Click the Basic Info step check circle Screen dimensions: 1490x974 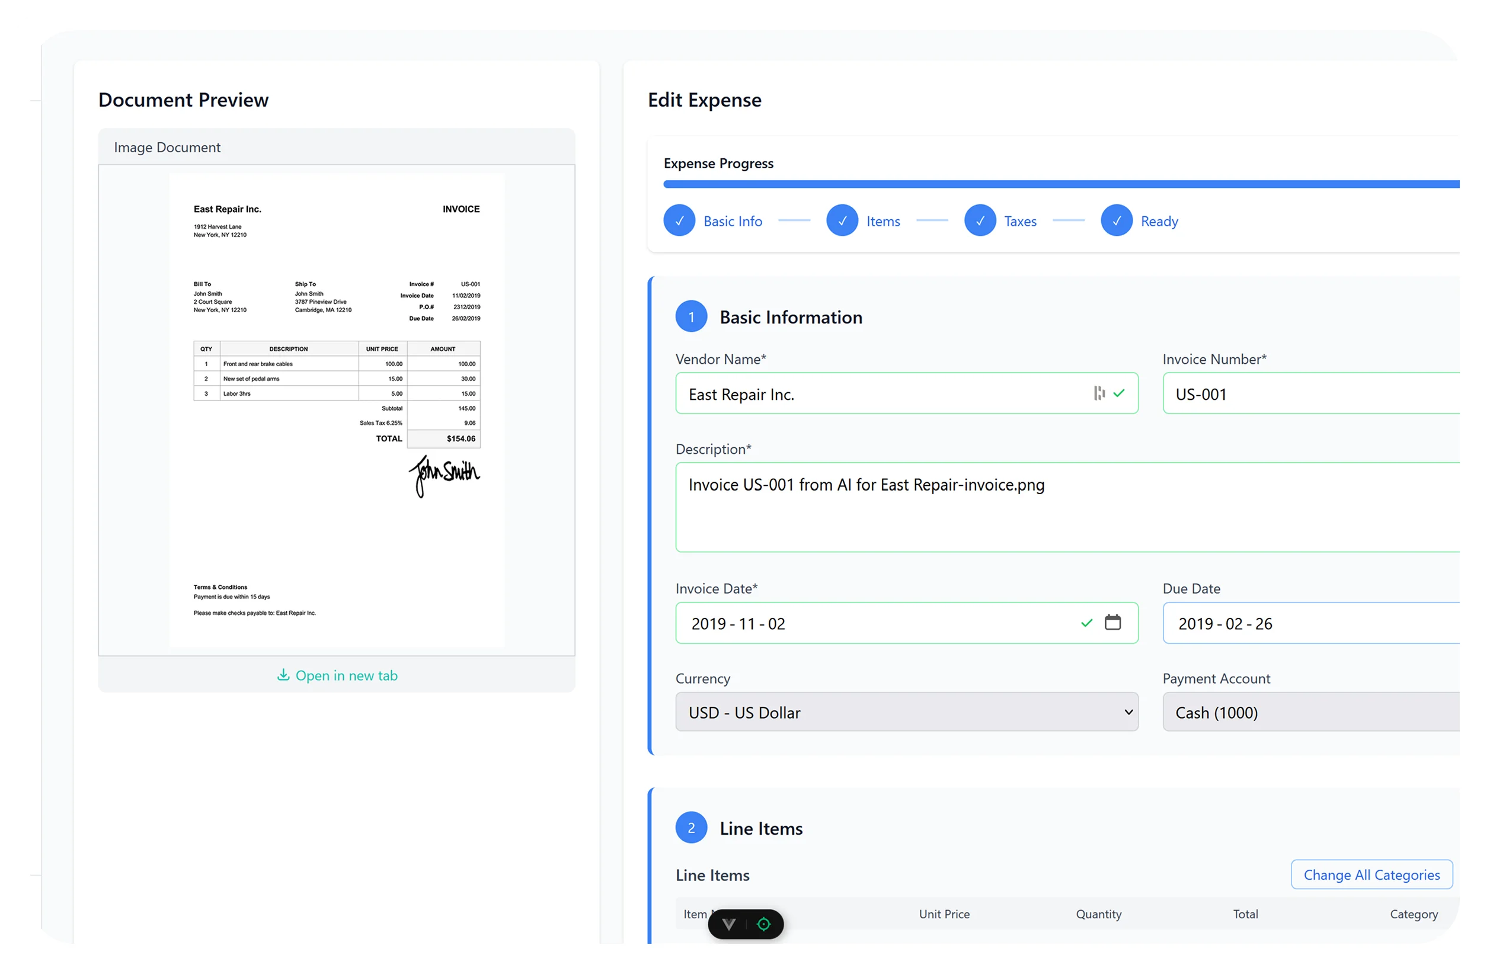click(679, 220)
